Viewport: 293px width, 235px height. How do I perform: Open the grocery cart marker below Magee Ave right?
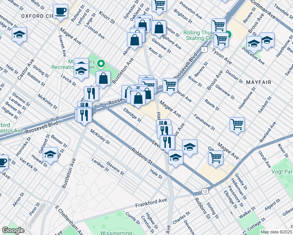tap(216, 159)
